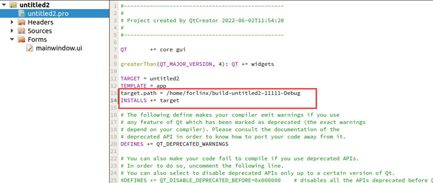Click the 'Project created by QtCreator' comment line
Viewport: 433px width, 183px height.
(202, 20)
